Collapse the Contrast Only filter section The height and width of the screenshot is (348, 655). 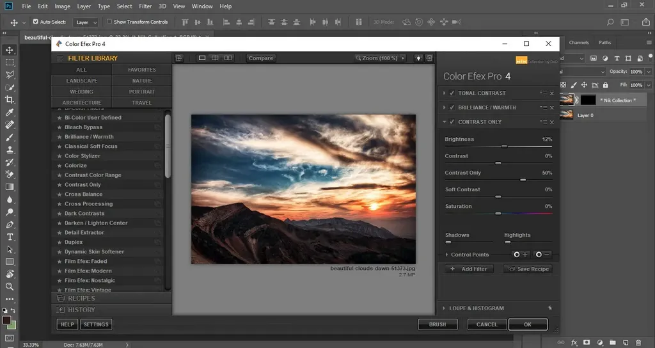[x=444, y=122]
